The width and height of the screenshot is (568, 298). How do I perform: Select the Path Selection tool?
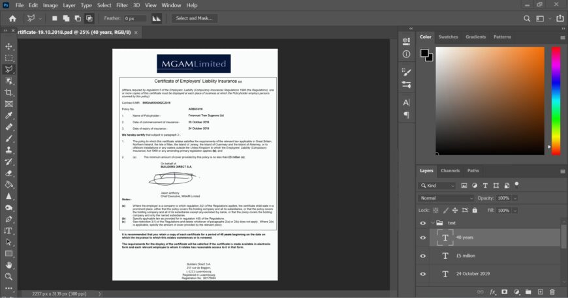click(8, 243)
